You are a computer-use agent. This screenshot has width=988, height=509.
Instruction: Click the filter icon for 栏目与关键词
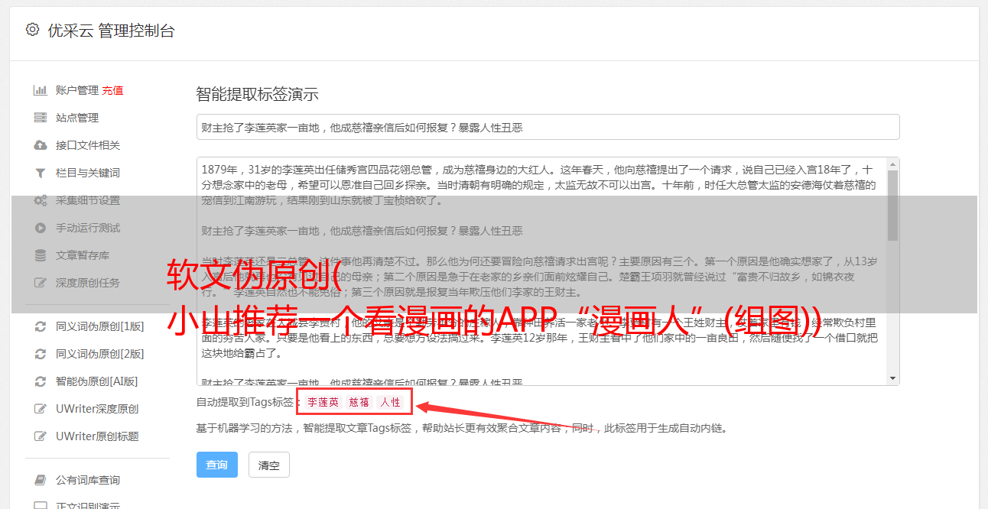tap(41, 173)
